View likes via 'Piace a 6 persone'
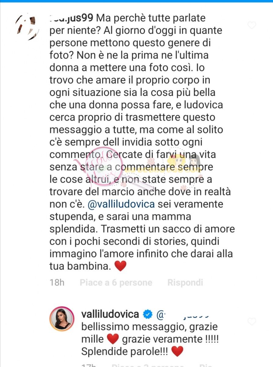273x367 pixels. [x=116, y=282]
